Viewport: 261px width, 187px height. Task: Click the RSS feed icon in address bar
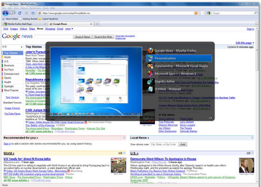click(x=196, y=13)
